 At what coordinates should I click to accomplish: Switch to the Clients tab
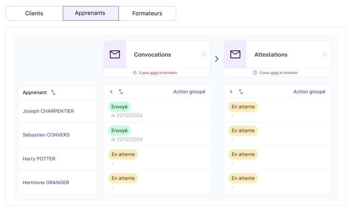34,13
